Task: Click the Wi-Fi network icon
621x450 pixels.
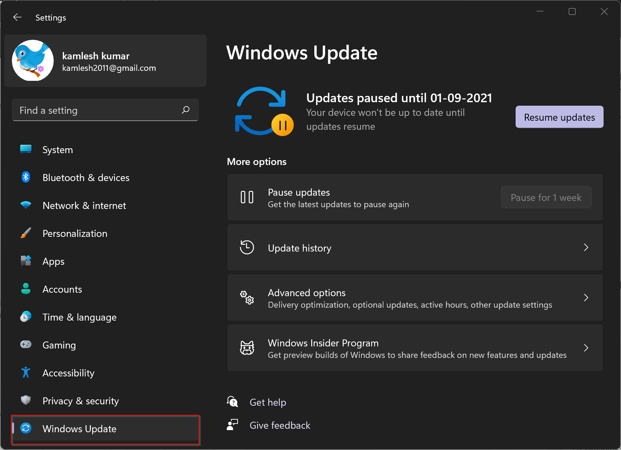Action: [26, 205]
